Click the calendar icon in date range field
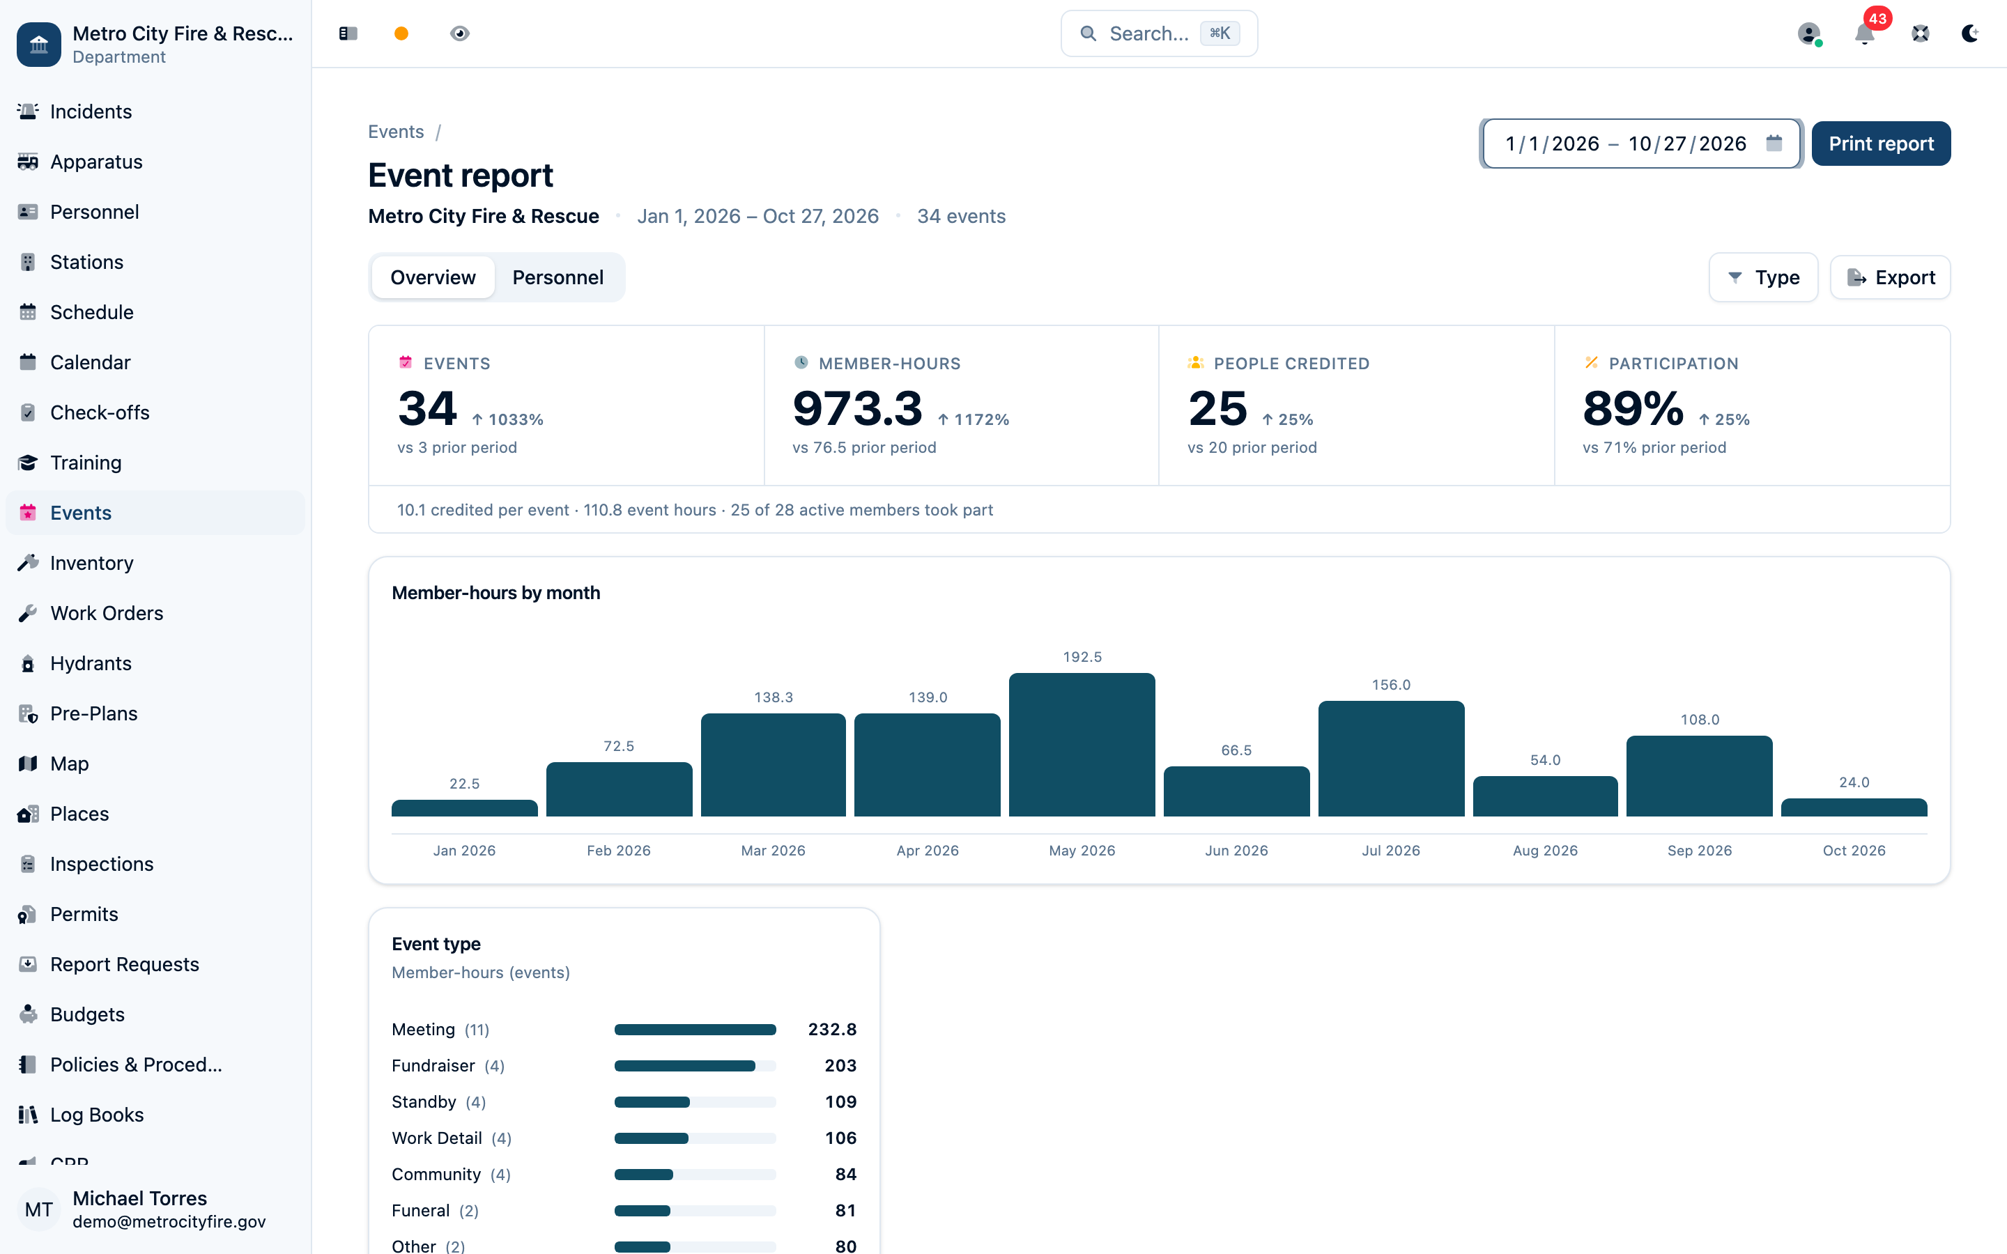The width and height of the screenshot is (2007, 1254). tap(1774, 144)
